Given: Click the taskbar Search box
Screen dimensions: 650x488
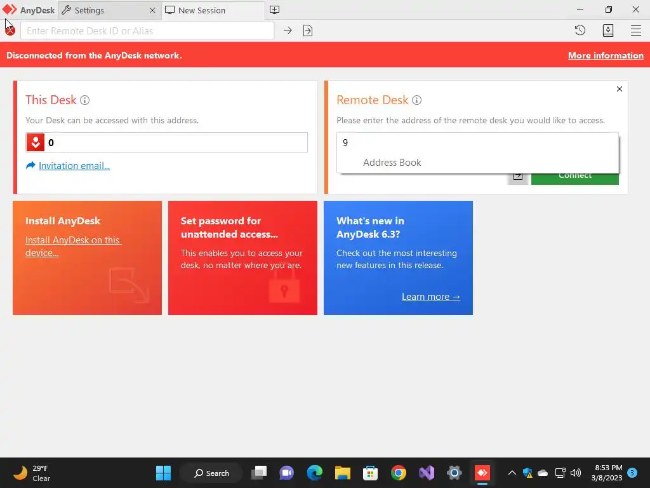Looking at the screenshot, I should pyautogui.click(x=211, y=473).
